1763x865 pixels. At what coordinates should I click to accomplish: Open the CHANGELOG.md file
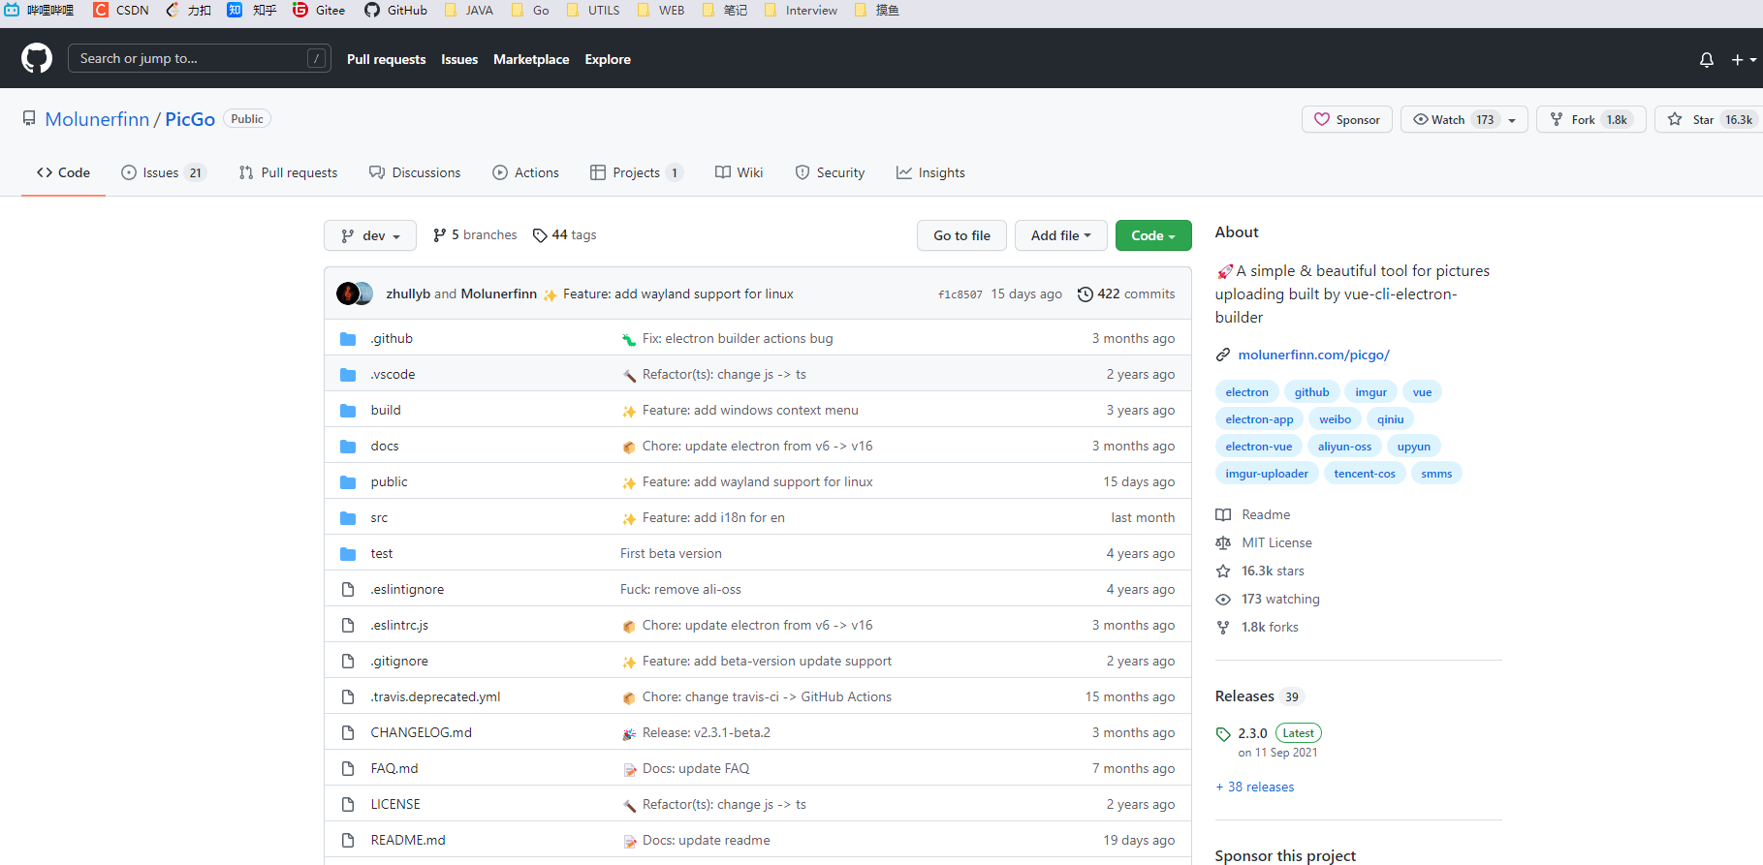422,733
